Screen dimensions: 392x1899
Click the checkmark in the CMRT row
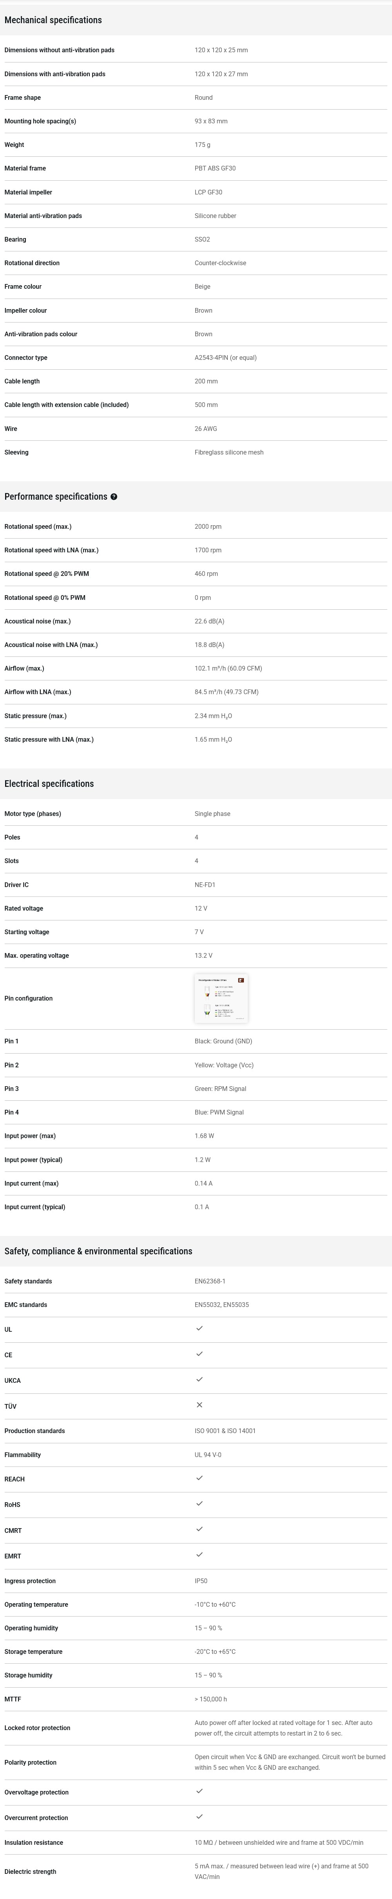[x=199, y=1529]
